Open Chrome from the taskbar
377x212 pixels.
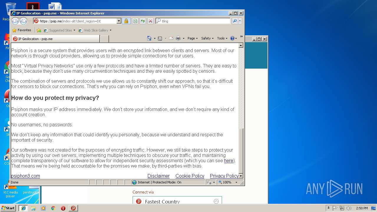pyautogui.click(x=53, y=208)
